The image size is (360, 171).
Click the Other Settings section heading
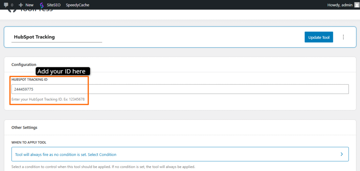(24, 128)
